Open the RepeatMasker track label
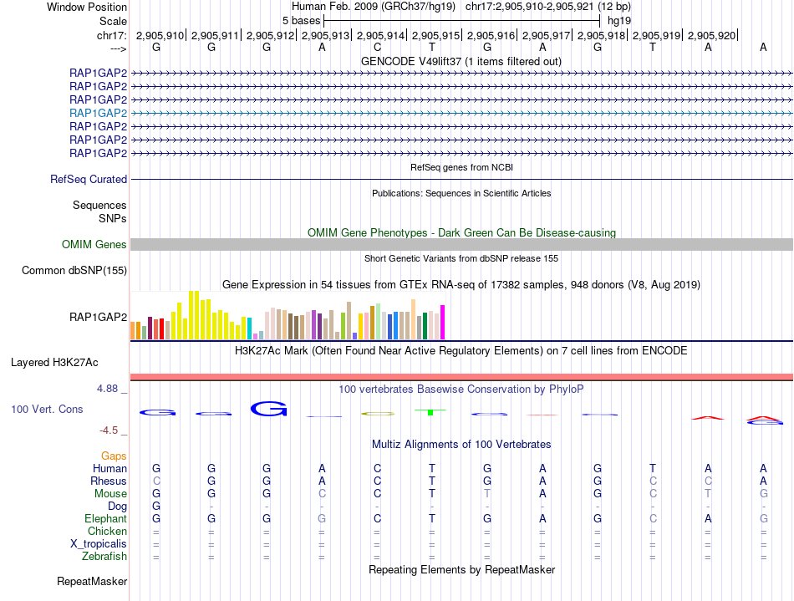Viewport: 794px width, 601px height. (x=92, y=582)
